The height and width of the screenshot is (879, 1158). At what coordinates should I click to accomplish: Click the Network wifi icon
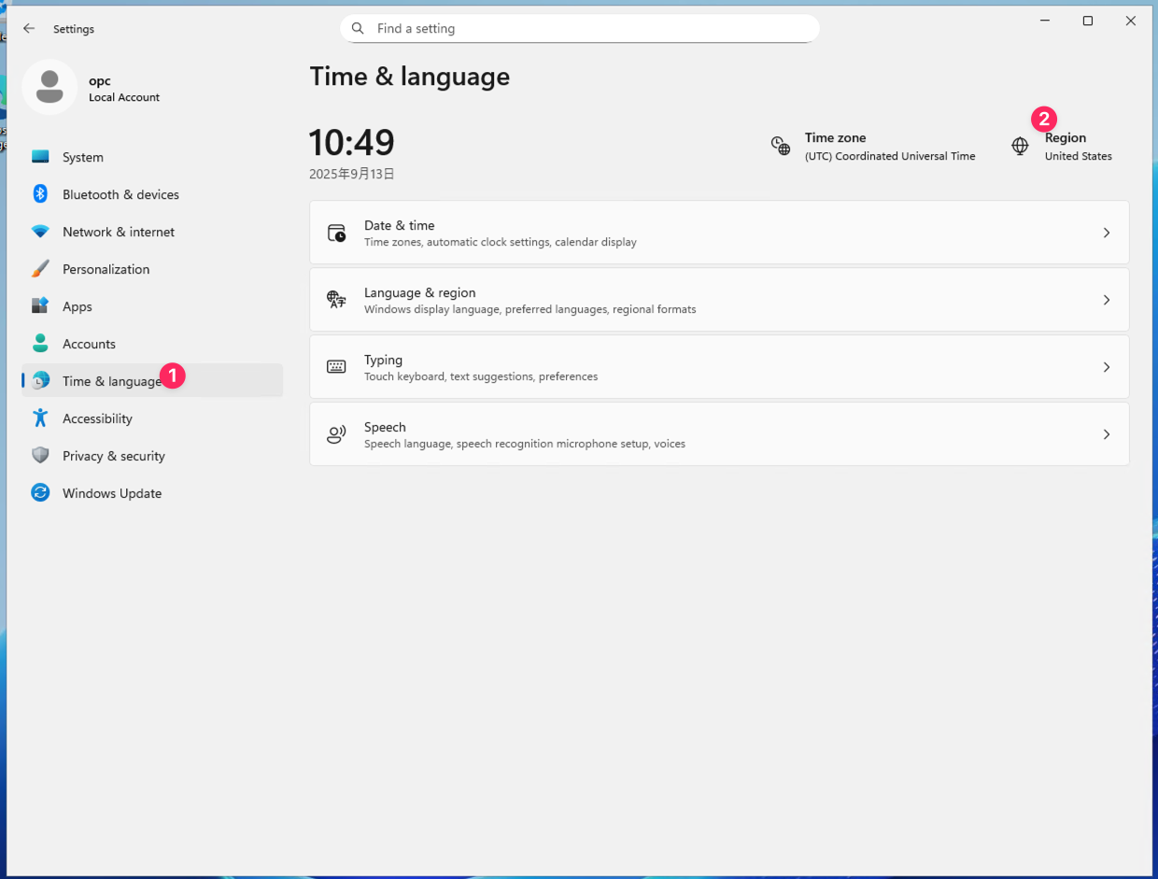pos(40,232)
